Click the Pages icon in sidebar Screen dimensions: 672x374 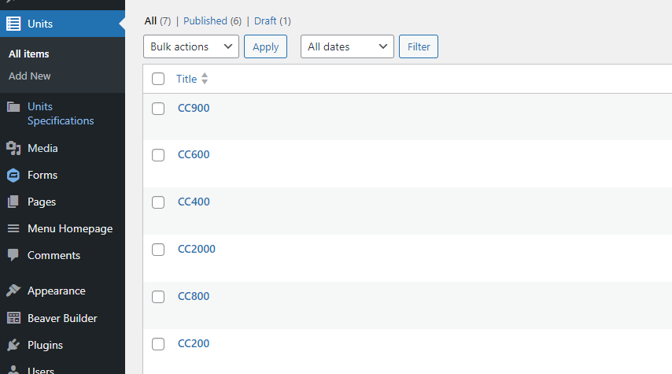click(x=13, y=202)
